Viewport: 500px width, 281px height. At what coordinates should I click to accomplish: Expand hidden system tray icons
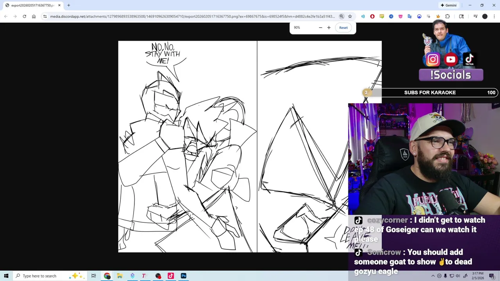[x=433, y=276]
